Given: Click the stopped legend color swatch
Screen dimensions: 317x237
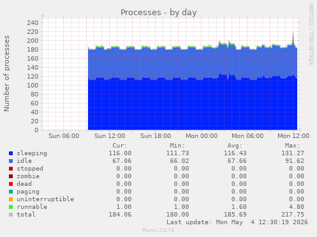Looking at the screenshot, I should [x=11, y=169].
